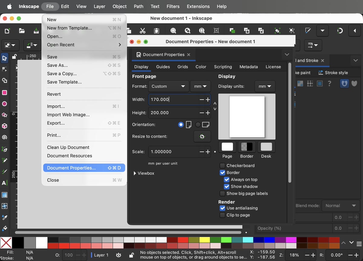The image size is (363, 261).
Task: Switch to the Grids tab
Action: (183, 67)
